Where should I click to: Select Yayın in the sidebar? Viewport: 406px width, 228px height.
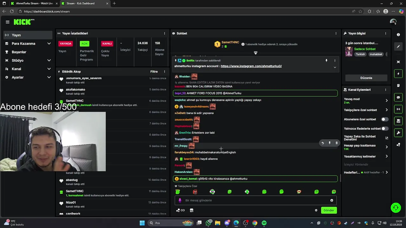coord(29,35)
